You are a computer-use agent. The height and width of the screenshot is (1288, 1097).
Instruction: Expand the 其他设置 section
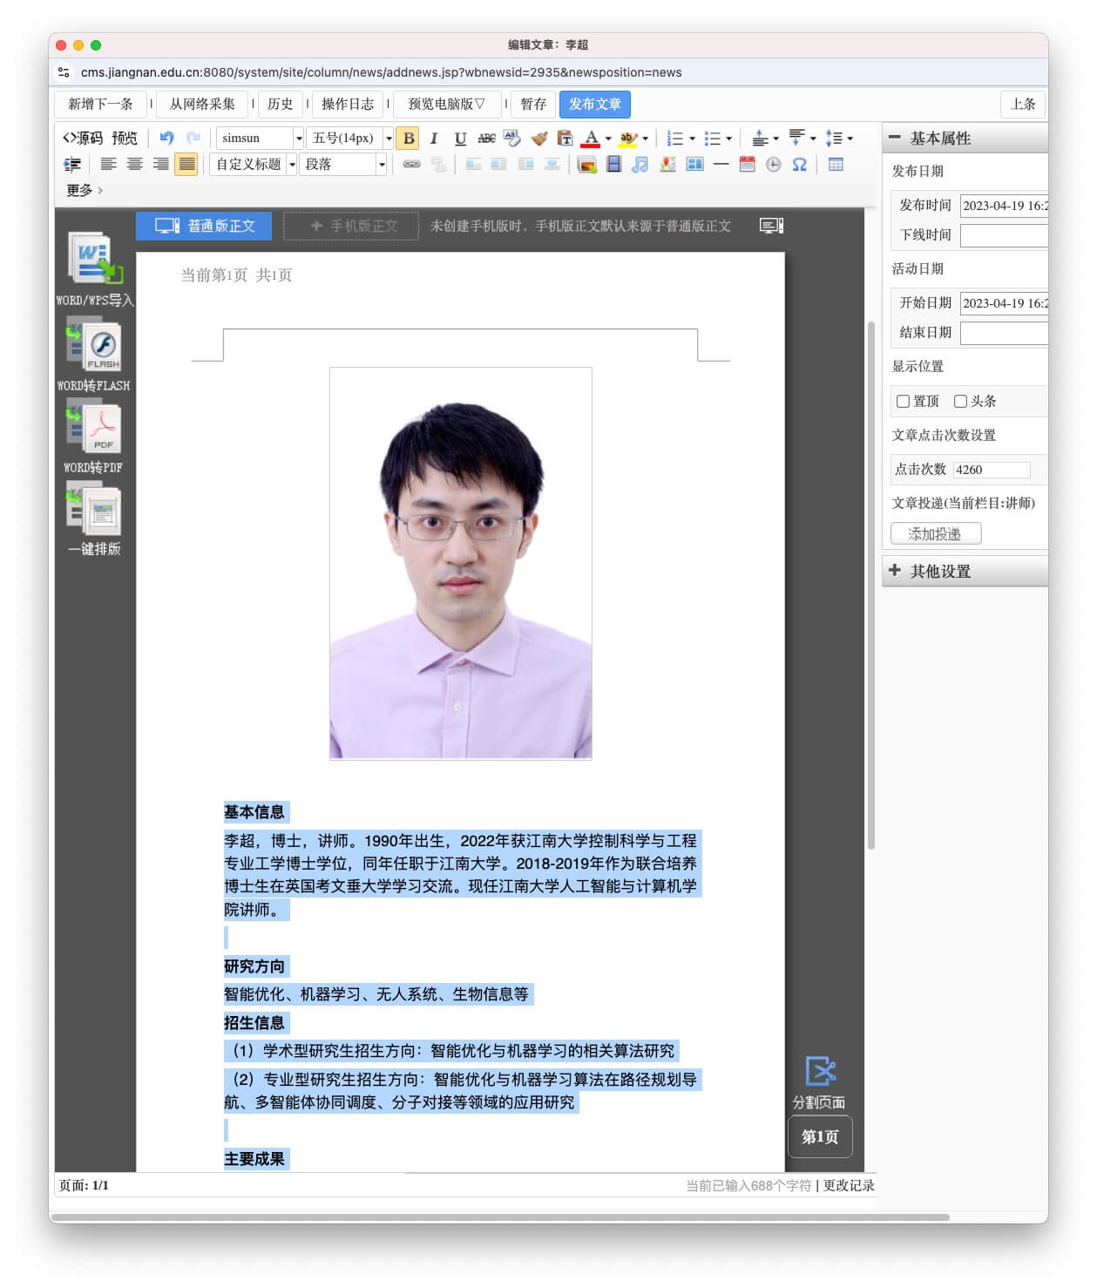[939, 572]
